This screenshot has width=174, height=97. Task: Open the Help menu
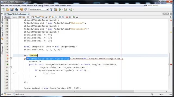pos(69,6)
